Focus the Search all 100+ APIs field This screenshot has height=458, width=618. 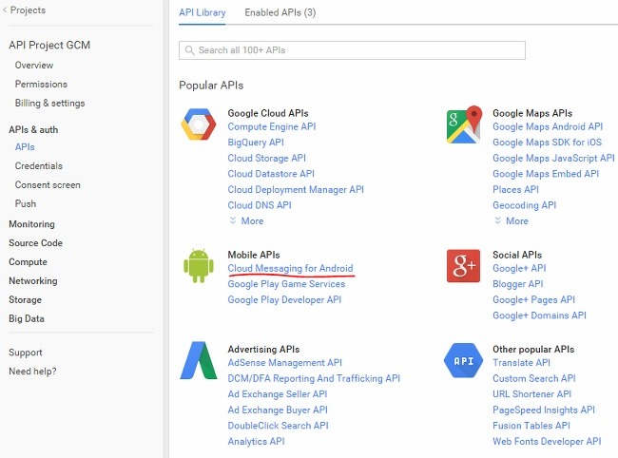352,50
